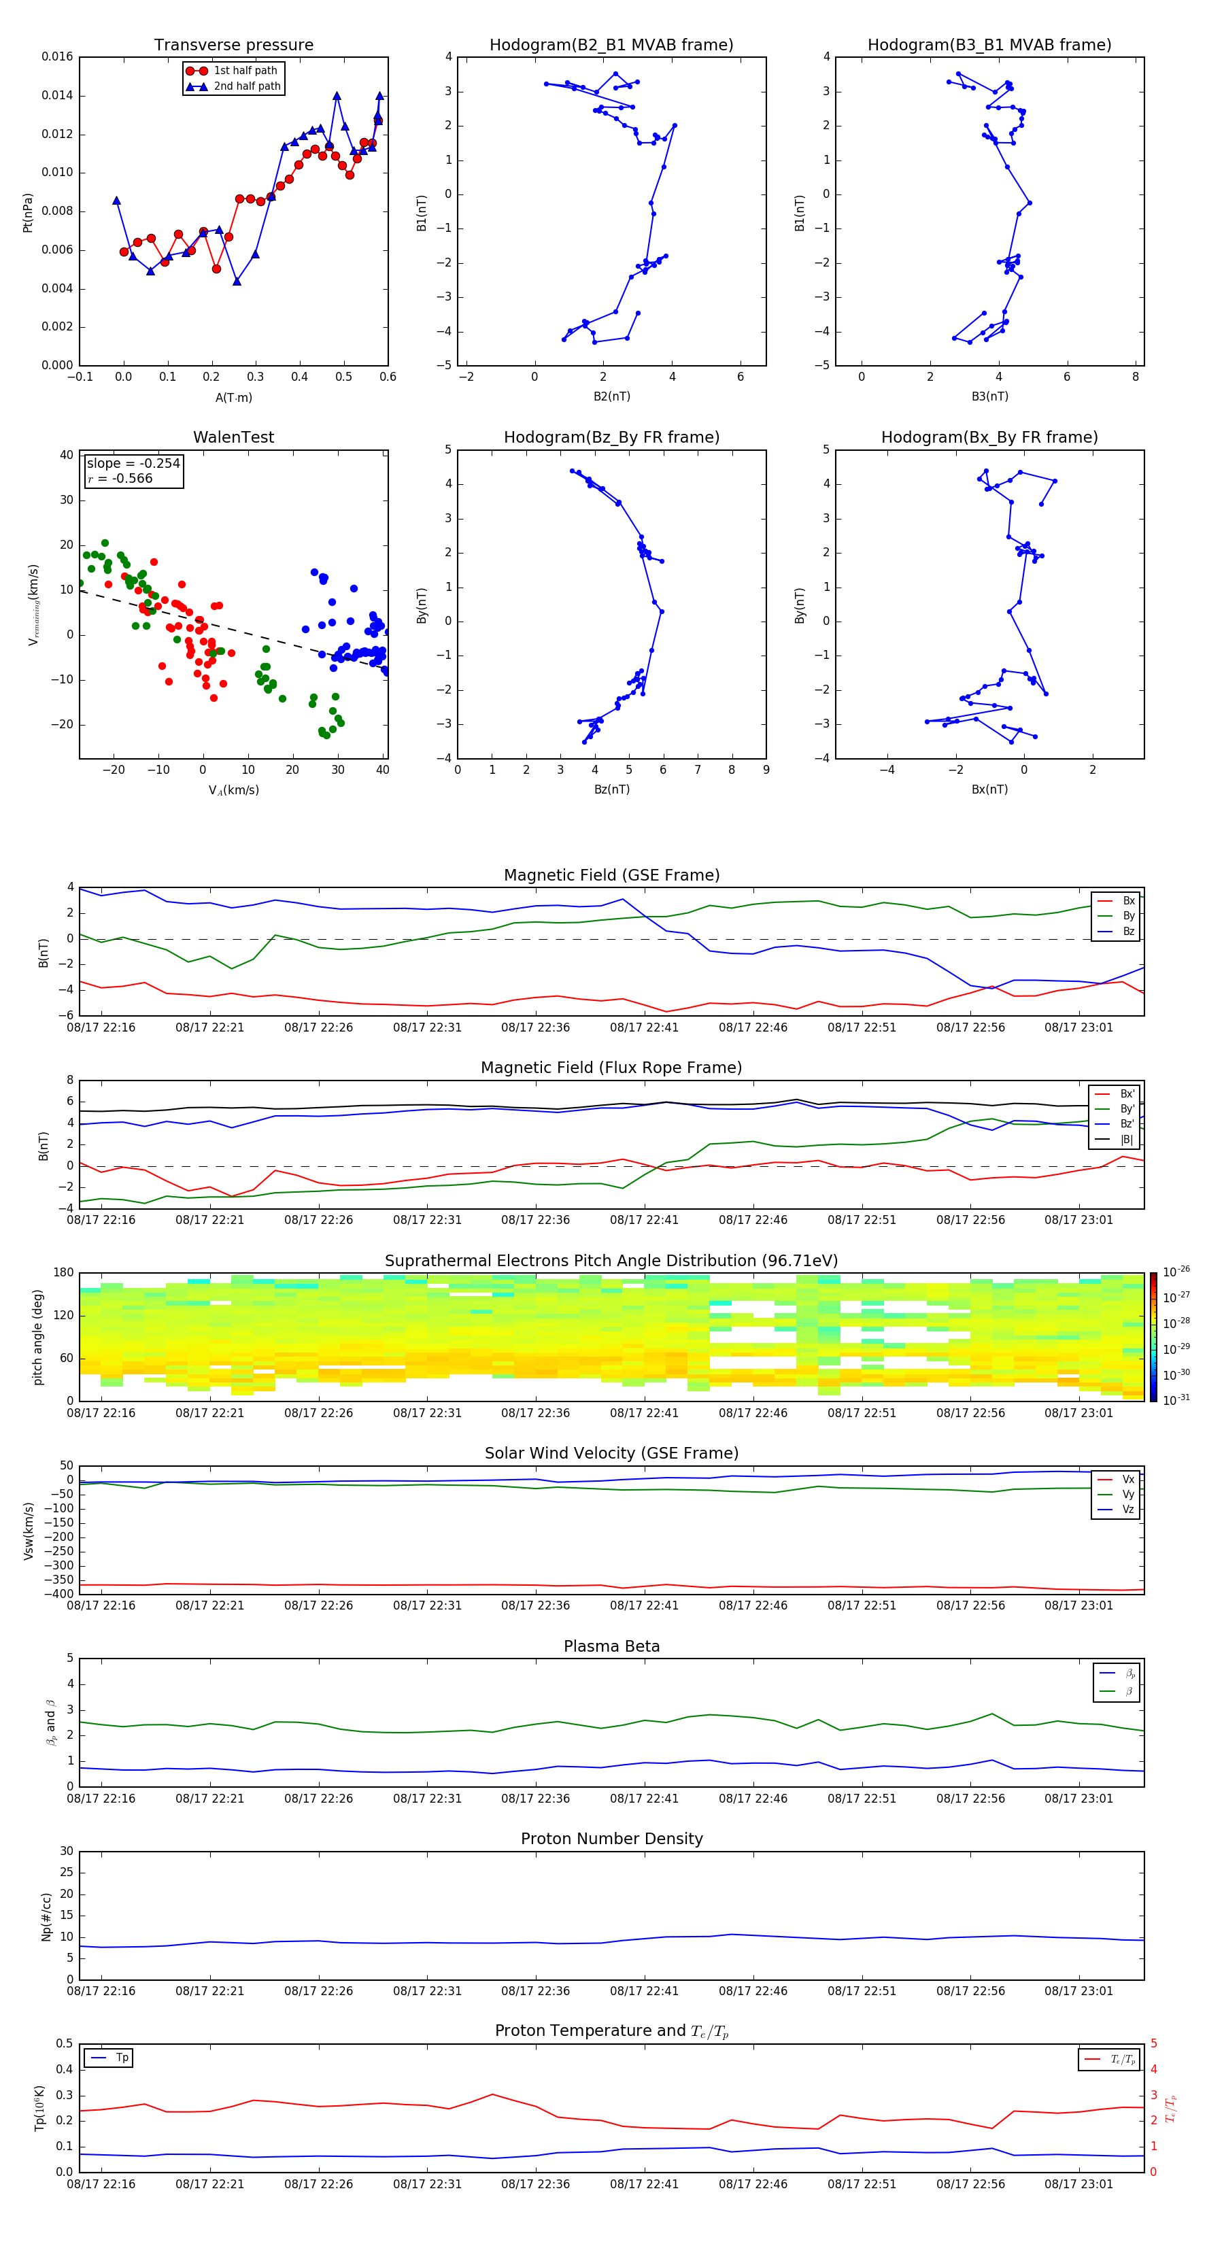Click the 'slope = -0.254' annotation
This screenshot has height=2244, width=1224.
point(133,464)
